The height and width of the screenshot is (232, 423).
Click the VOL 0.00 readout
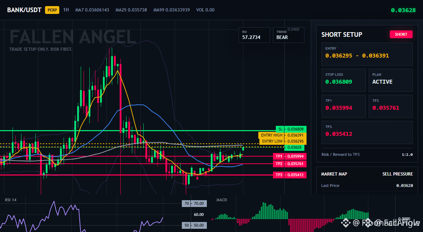point(205,10)
